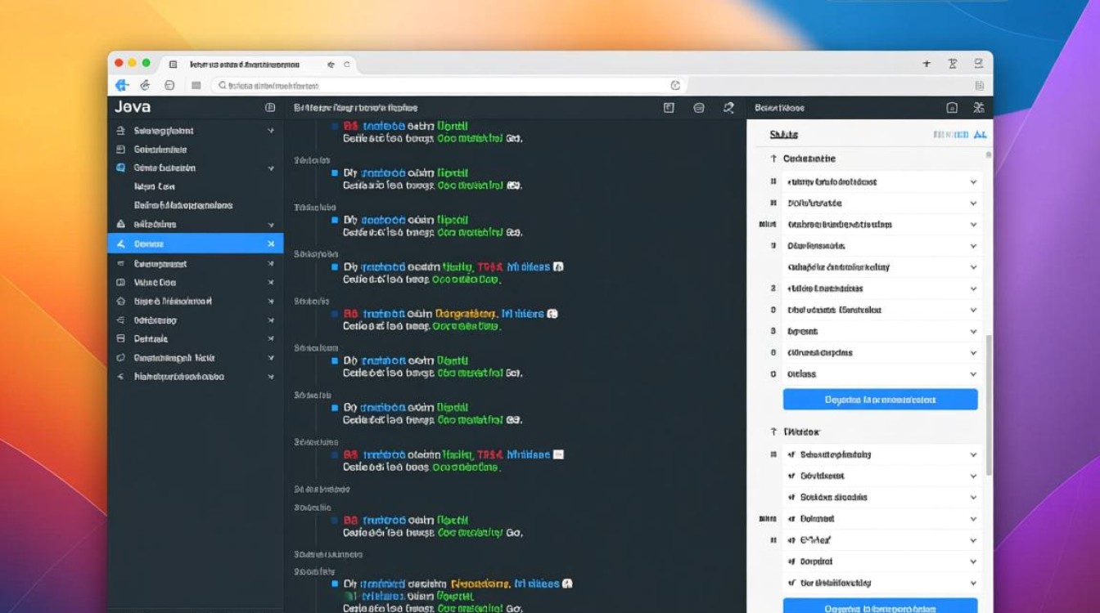
Task: Expand the first dropdown row in right panel
Action: click(973, 182)
